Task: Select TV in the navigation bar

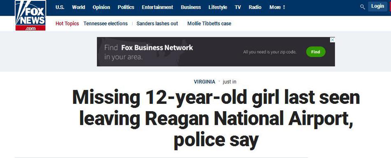Action: [x=238, y=7]
